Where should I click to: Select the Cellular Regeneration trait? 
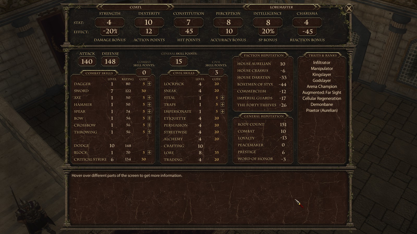click(322, 99)
